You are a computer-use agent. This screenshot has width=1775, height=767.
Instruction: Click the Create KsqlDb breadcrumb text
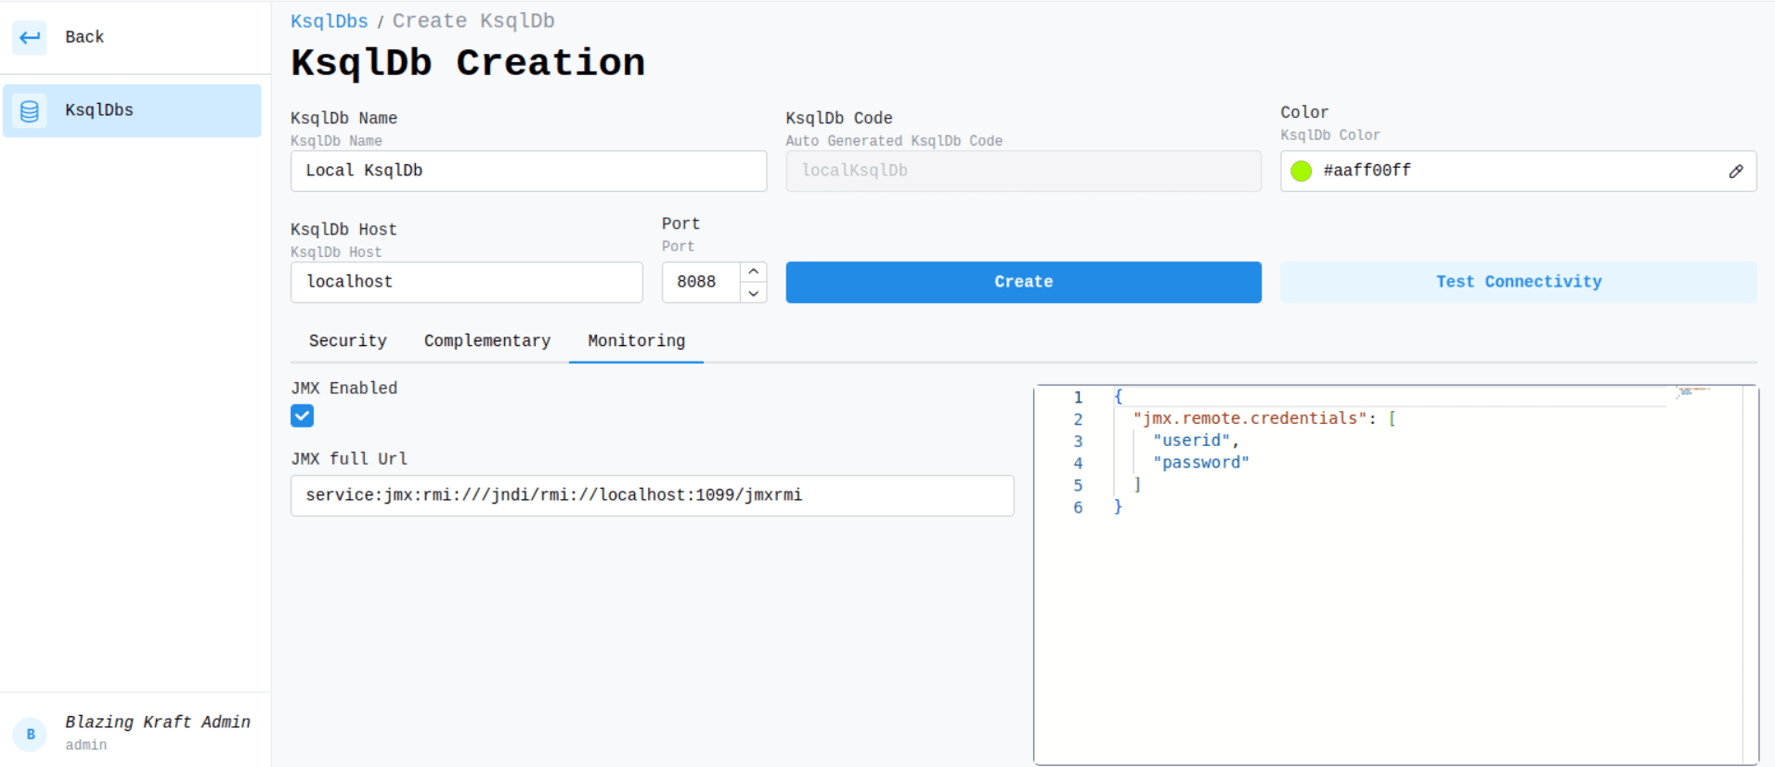[x=473, y=21]
